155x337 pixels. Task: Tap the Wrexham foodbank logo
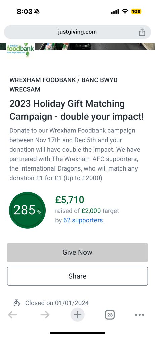click(x=20, y=50)
